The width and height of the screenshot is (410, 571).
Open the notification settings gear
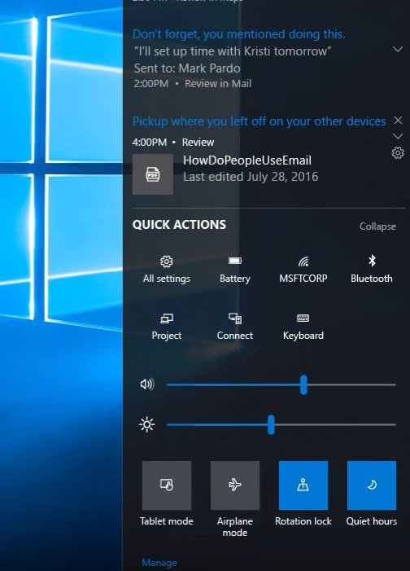pyautogui.click(x=398, y=152)
